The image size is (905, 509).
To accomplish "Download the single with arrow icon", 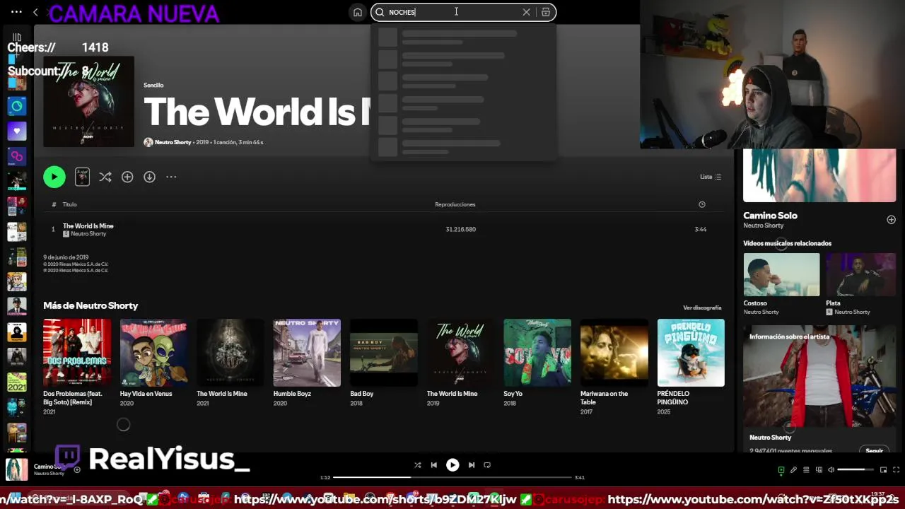I will point(149,177).
